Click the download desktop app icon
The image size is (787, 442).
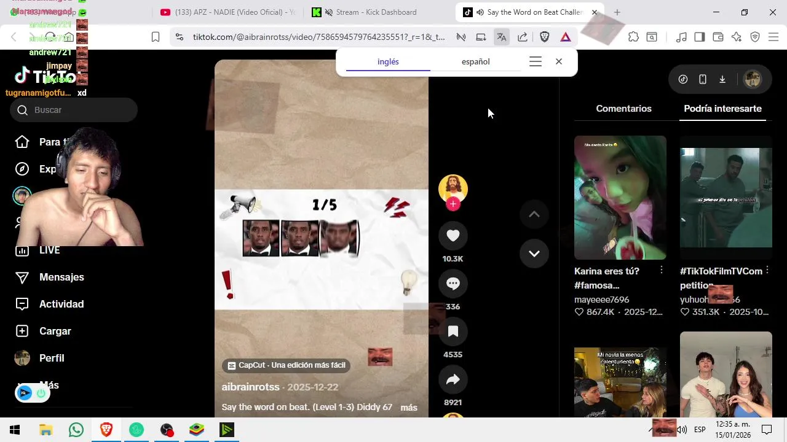click(722, 79)
